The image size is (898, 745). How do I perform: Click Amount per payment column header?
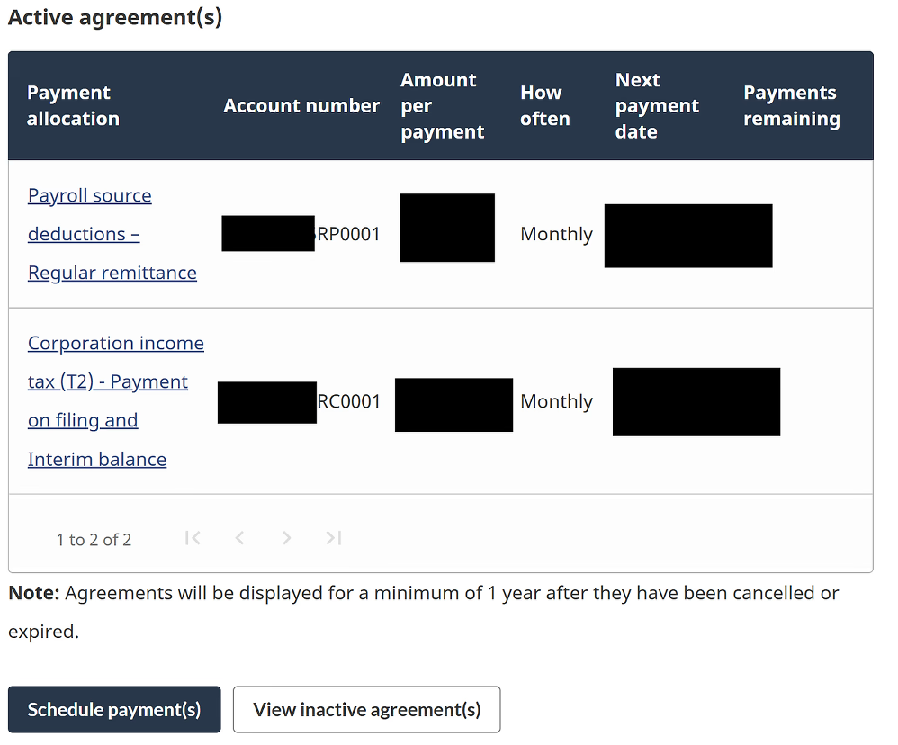[442, 106]
